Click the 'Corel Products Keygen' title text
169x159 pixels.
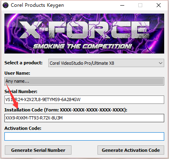(37, 5)
